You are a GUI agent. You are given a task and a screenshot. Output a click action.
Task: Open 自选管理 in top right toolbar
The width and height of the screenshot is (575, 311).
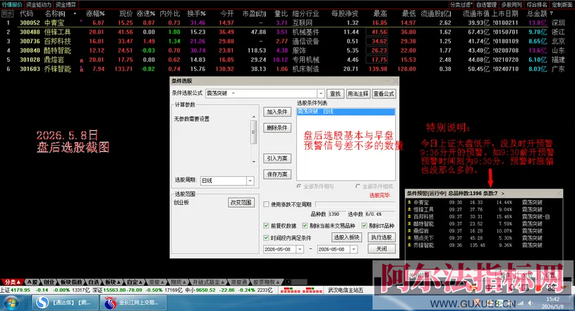point(486,5)
